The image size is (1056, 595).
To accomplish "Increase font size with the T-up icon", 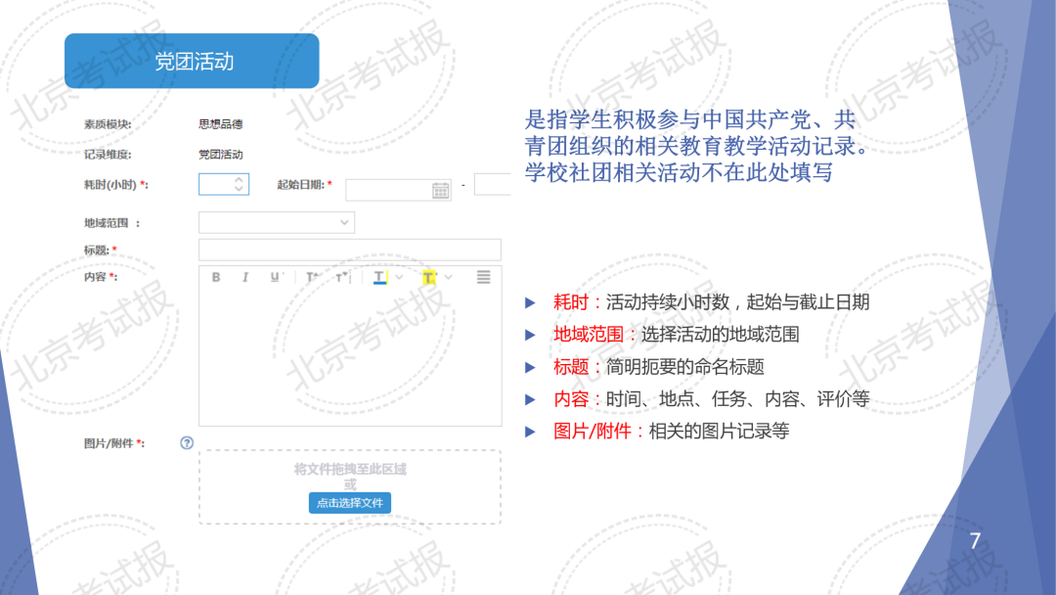I will click(x=313, y=277).
